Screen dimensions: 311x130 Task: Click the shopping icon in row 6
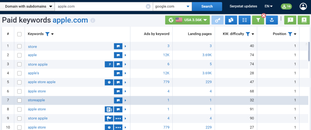[x=118, y=91]
